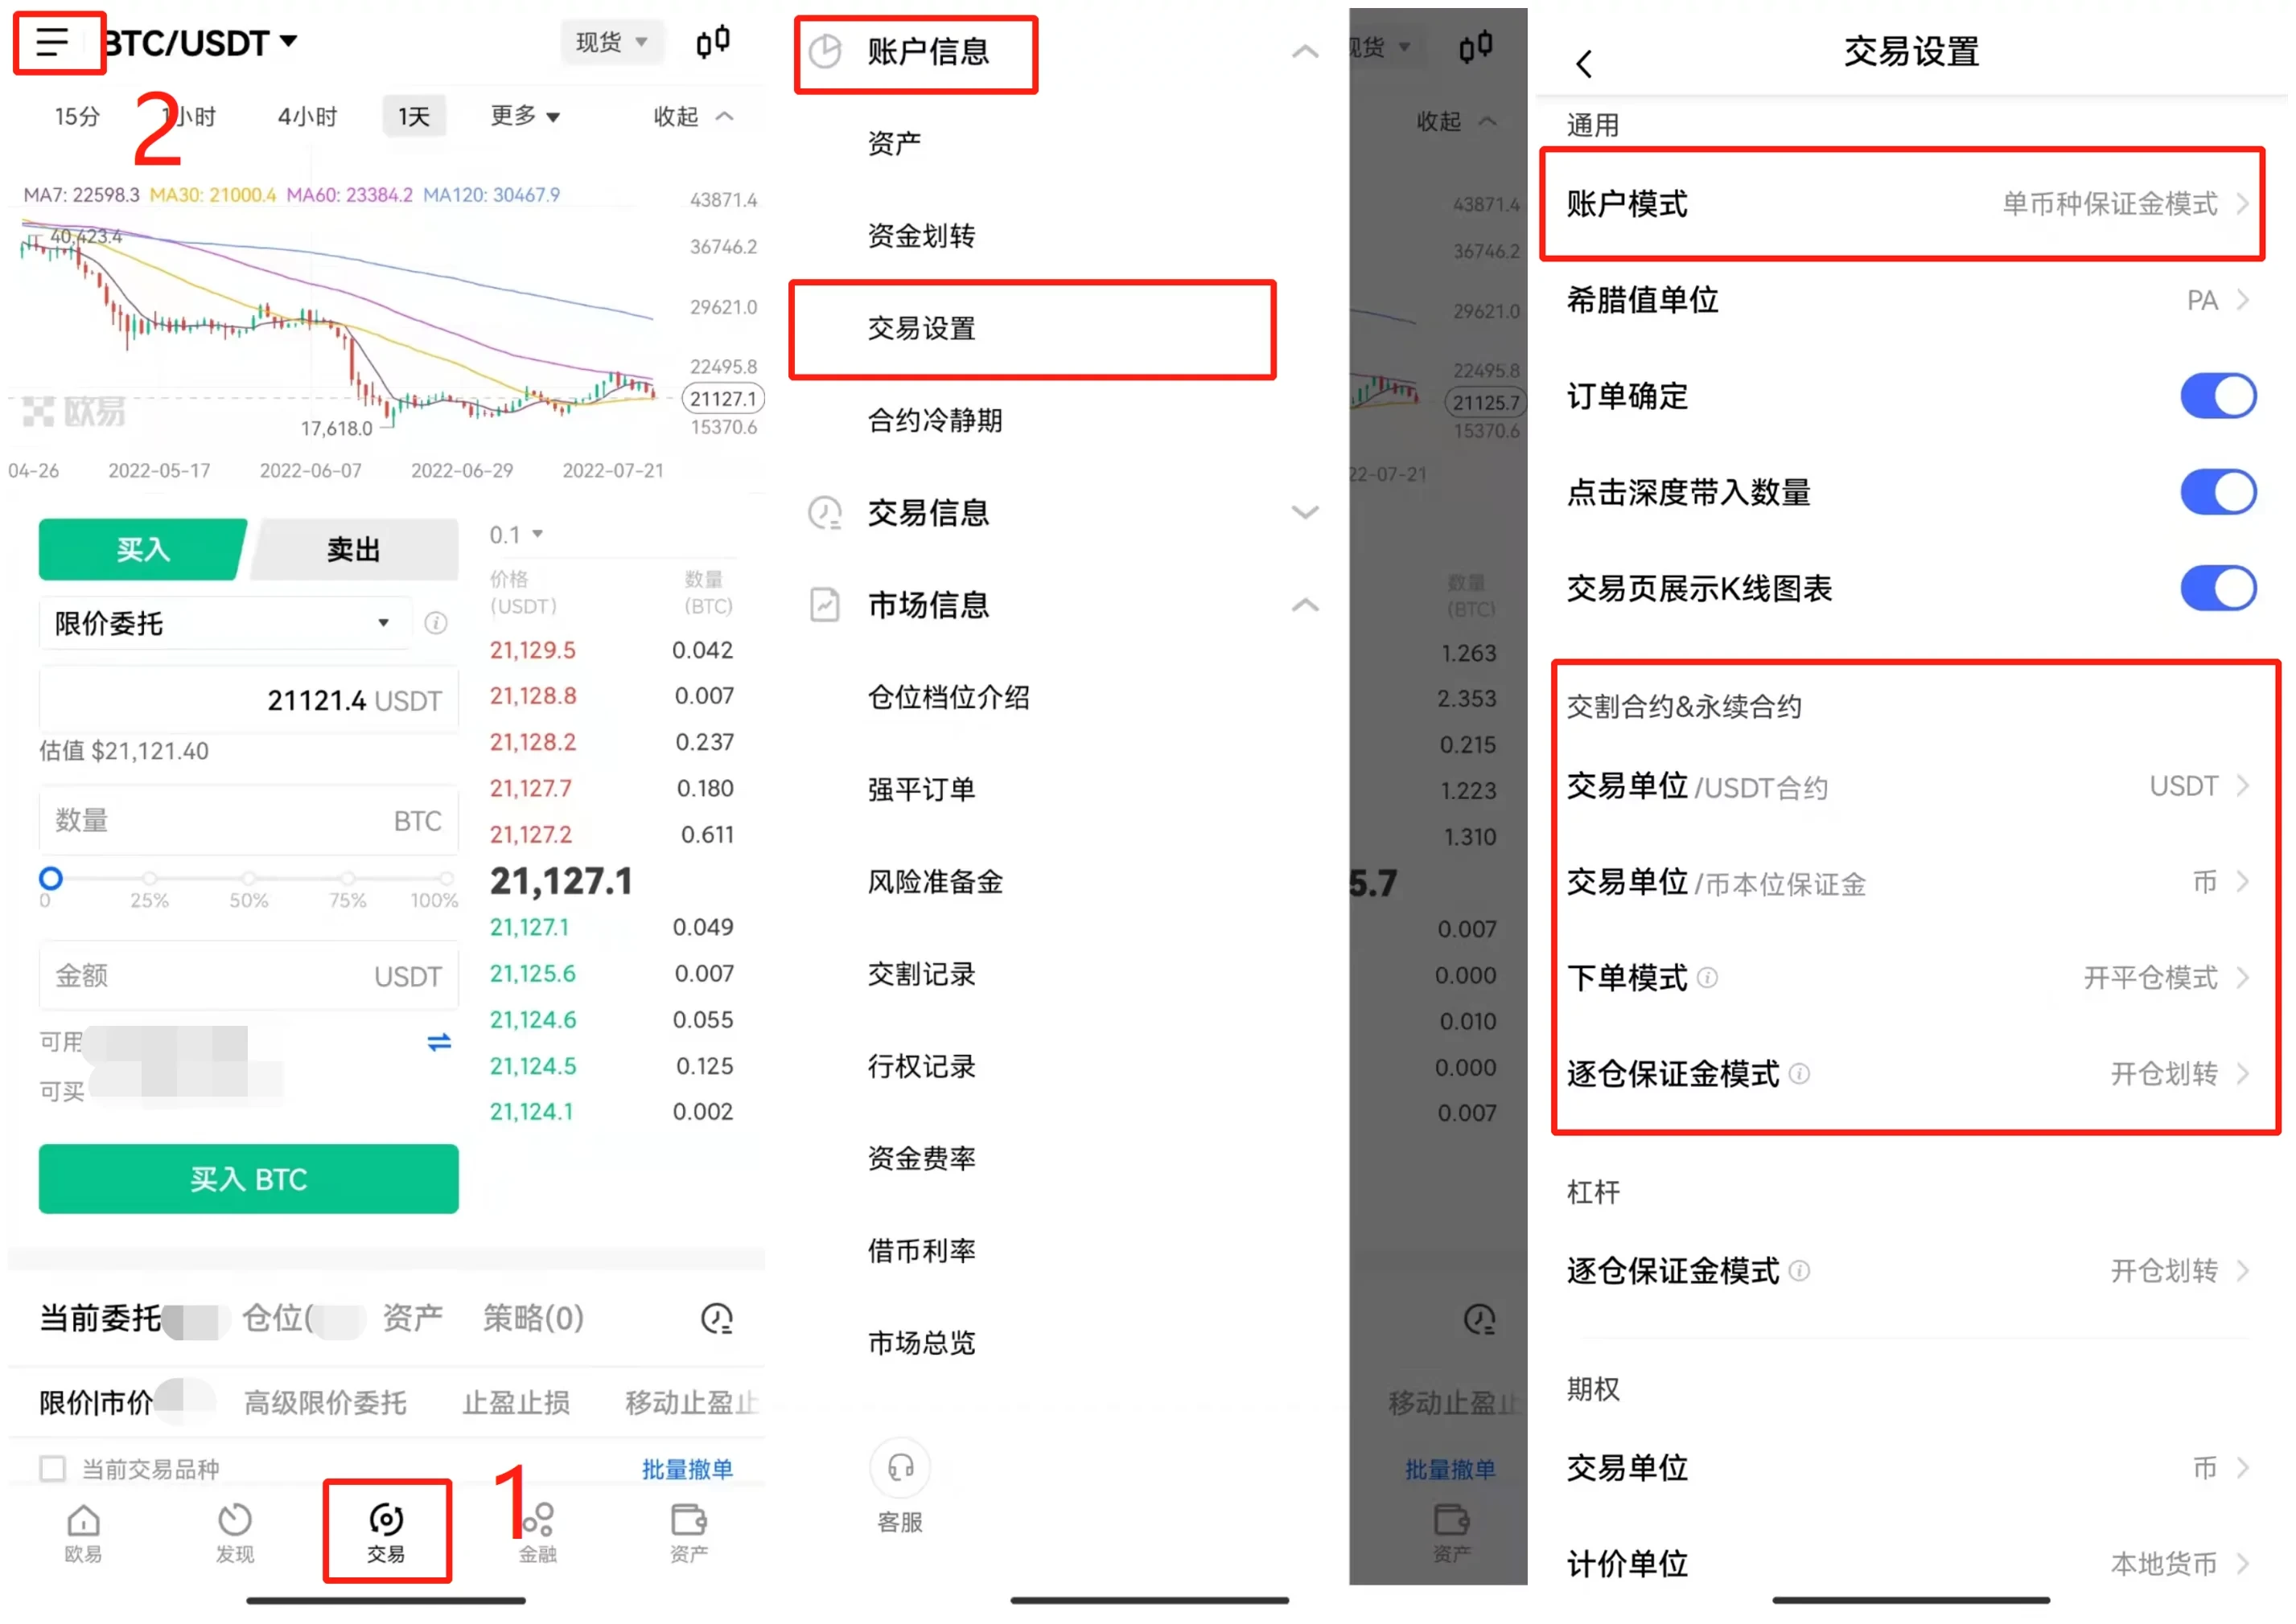The image size is (2296, 1624).
Task: Check the 当前交易品种 checkbox
Action: pos(52,1469)
